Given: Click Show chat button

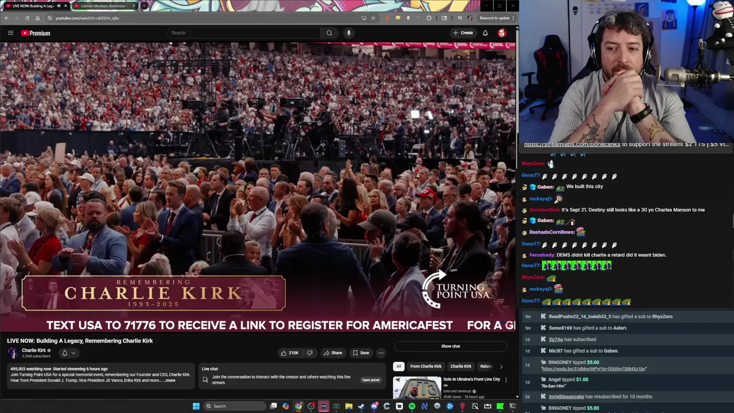Looking at the screenshot, I should click(x=451, y=346).
